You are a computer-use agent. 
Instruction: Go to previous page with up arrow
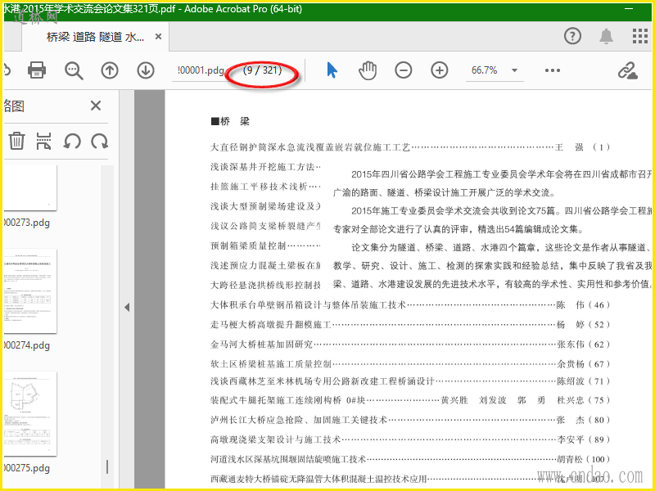coord(110,70)
